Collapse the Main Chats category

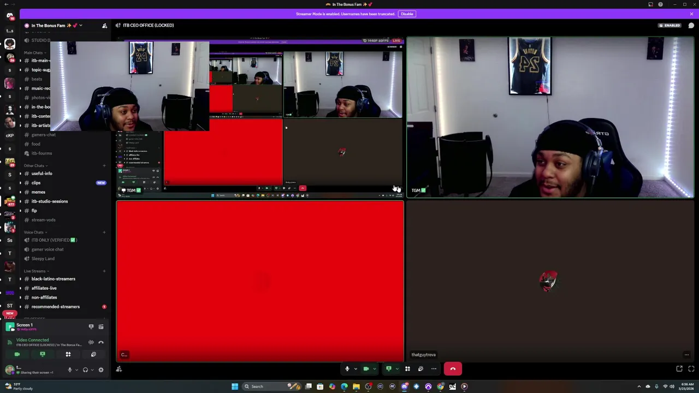click(x=35, y=53)
